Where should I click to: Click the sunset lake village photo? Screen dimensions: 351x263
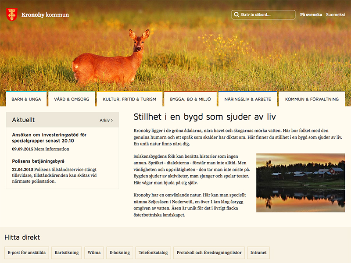click(x=301, y=183)
